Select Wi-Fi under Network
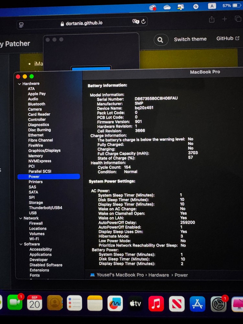 coord(34,239)
